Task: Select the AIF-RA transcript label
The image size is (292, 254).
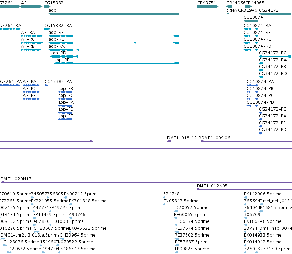Action: click(x=28, y=33)
